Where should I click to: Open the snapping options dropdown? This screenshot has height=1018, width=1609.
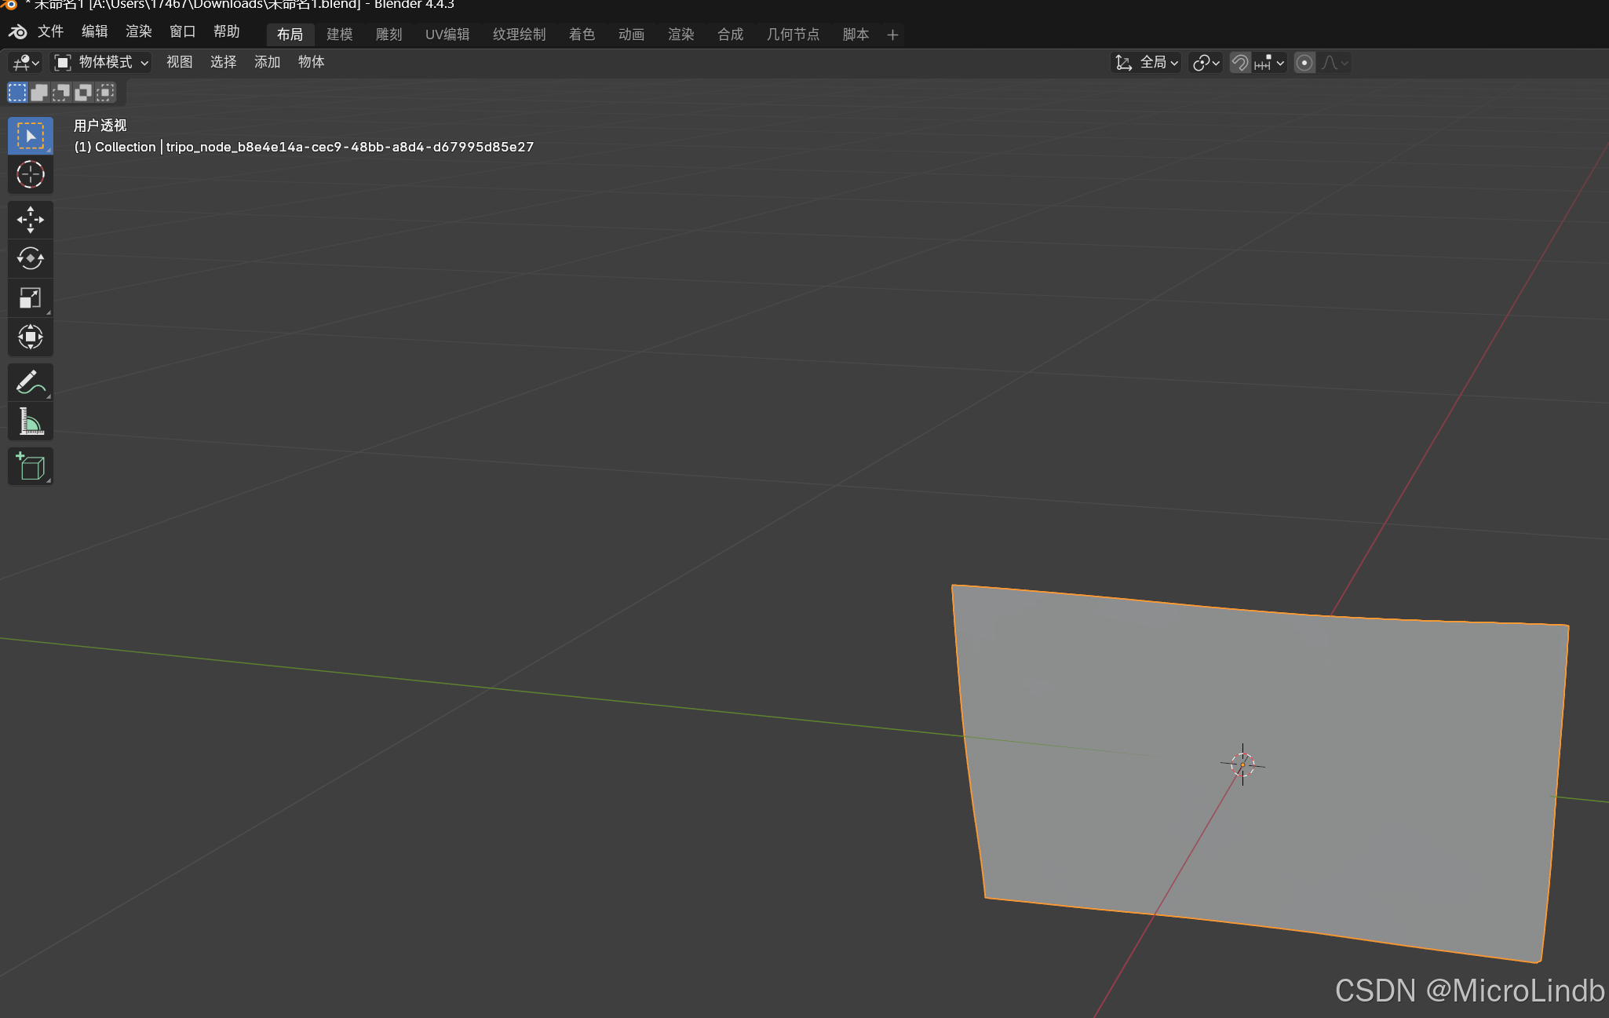pos(1269,63)
